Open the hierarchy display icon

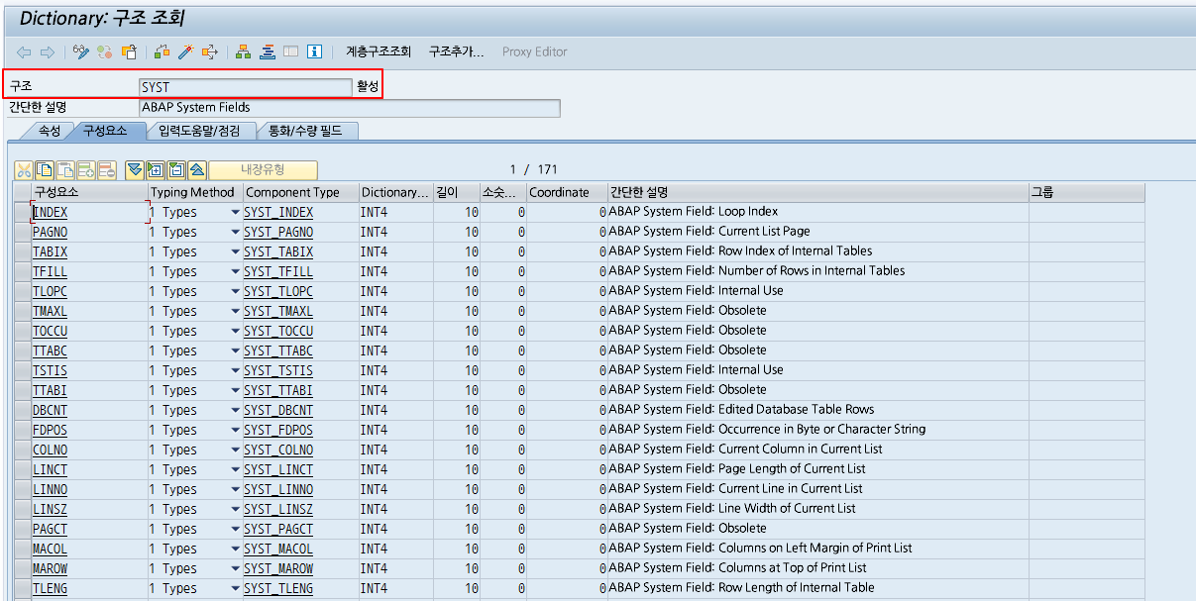tap(243, 51)
